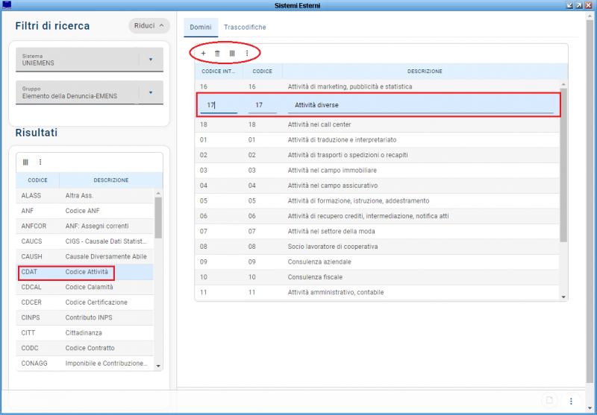Expand the Gruppo dropdown arrow
The image size is (597, 415).
tap(150, 92)
